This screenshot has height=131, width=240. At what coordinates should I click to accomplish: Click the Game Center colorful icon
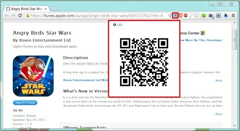(203, 33)
